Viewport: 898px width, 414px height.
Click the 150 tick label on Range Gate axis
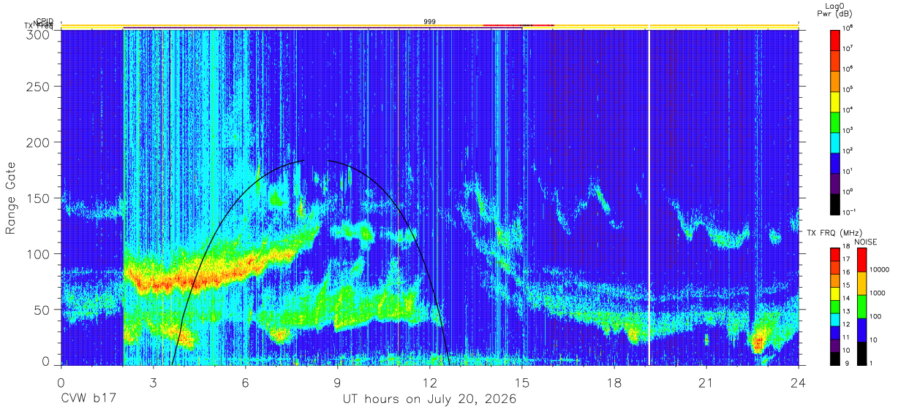tap(39, 198)
